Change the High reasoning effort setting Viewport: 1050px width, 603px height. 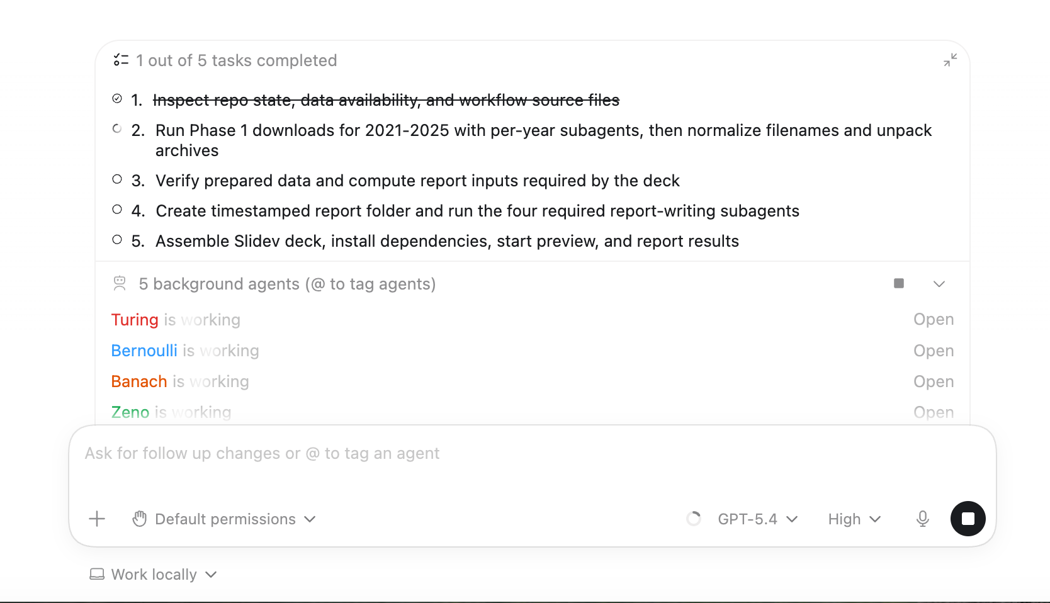click(853, 519)
